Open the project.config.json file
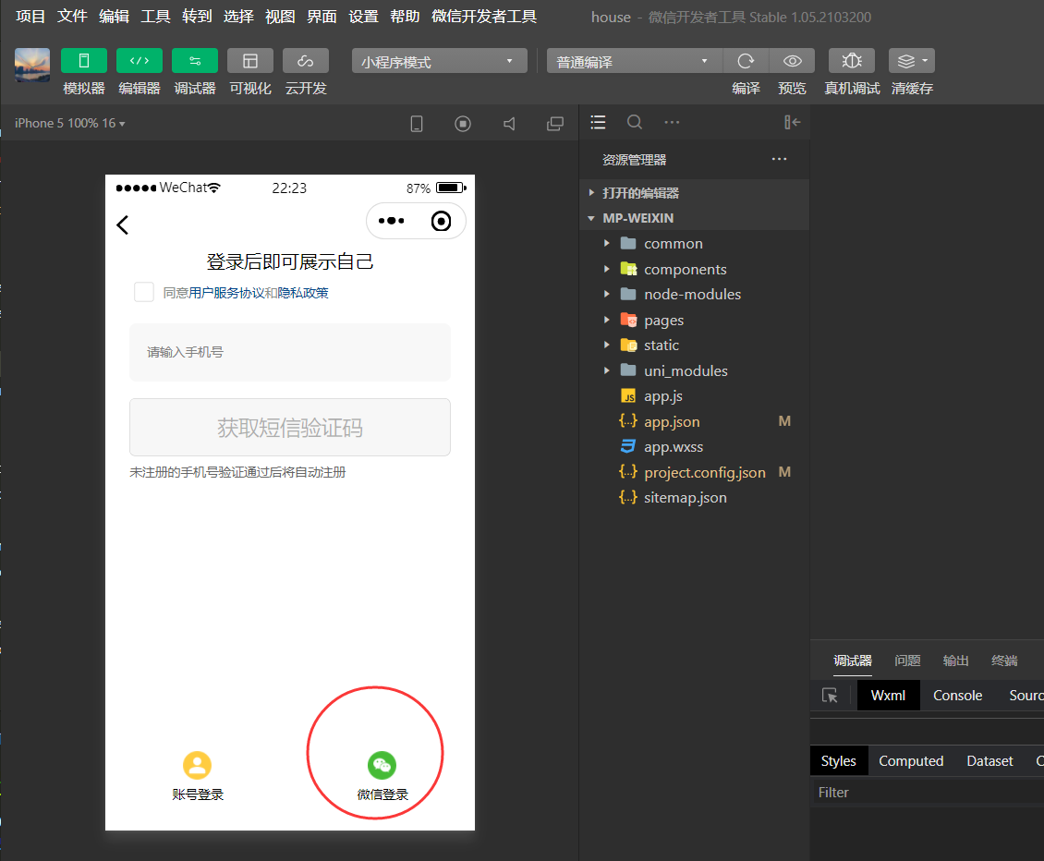The image size is (1044, 861). [695, 471]
